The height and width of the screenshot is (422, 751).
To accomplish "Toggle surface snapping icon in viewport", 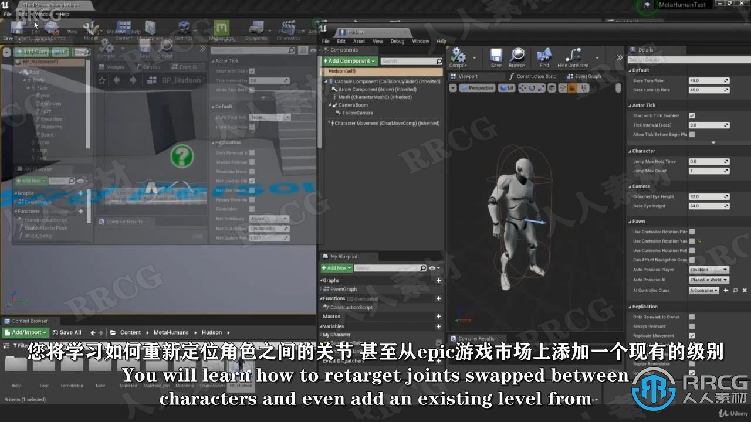I will (x=563, y=88).
